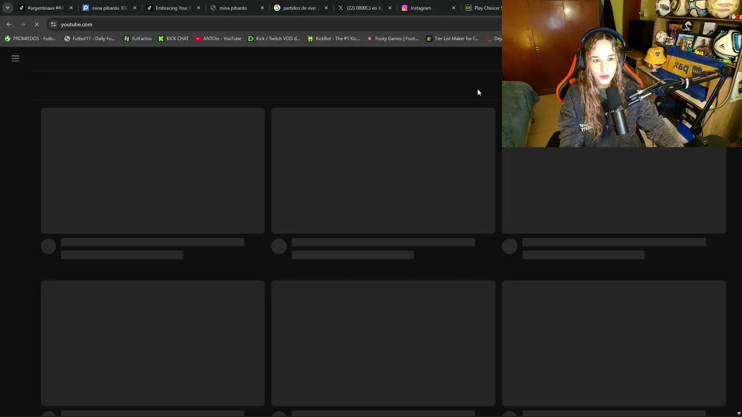Image resolution: width=742 pixels, height=417 pixels.
Task: Open the ANTOin - YouTube bookmark
Action: pyautogui.click(x=218, y=39)
